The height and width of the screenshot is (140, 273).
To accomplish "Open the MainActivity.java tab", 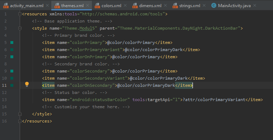I will click(234, 6).
